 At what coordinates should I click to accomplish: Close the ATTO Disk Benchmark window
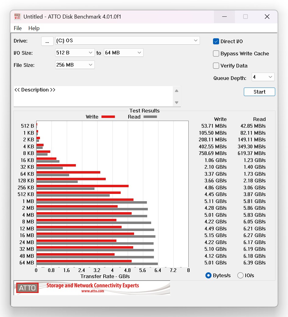pyautogui.click(x=267, y=17)
